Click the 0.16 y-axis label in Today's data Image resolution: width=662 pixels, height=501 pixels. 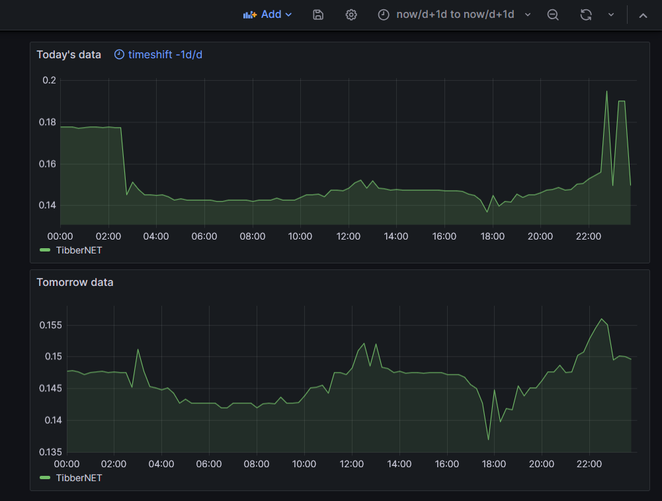pyautogui.click(x=48, y=164)
